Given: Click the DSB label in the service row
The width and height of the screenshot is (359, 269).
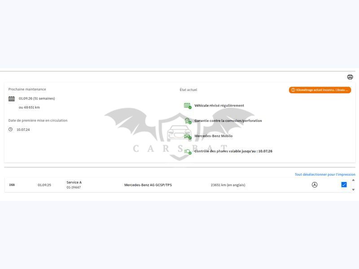Looking at the screenshot, I should [12, 185].
